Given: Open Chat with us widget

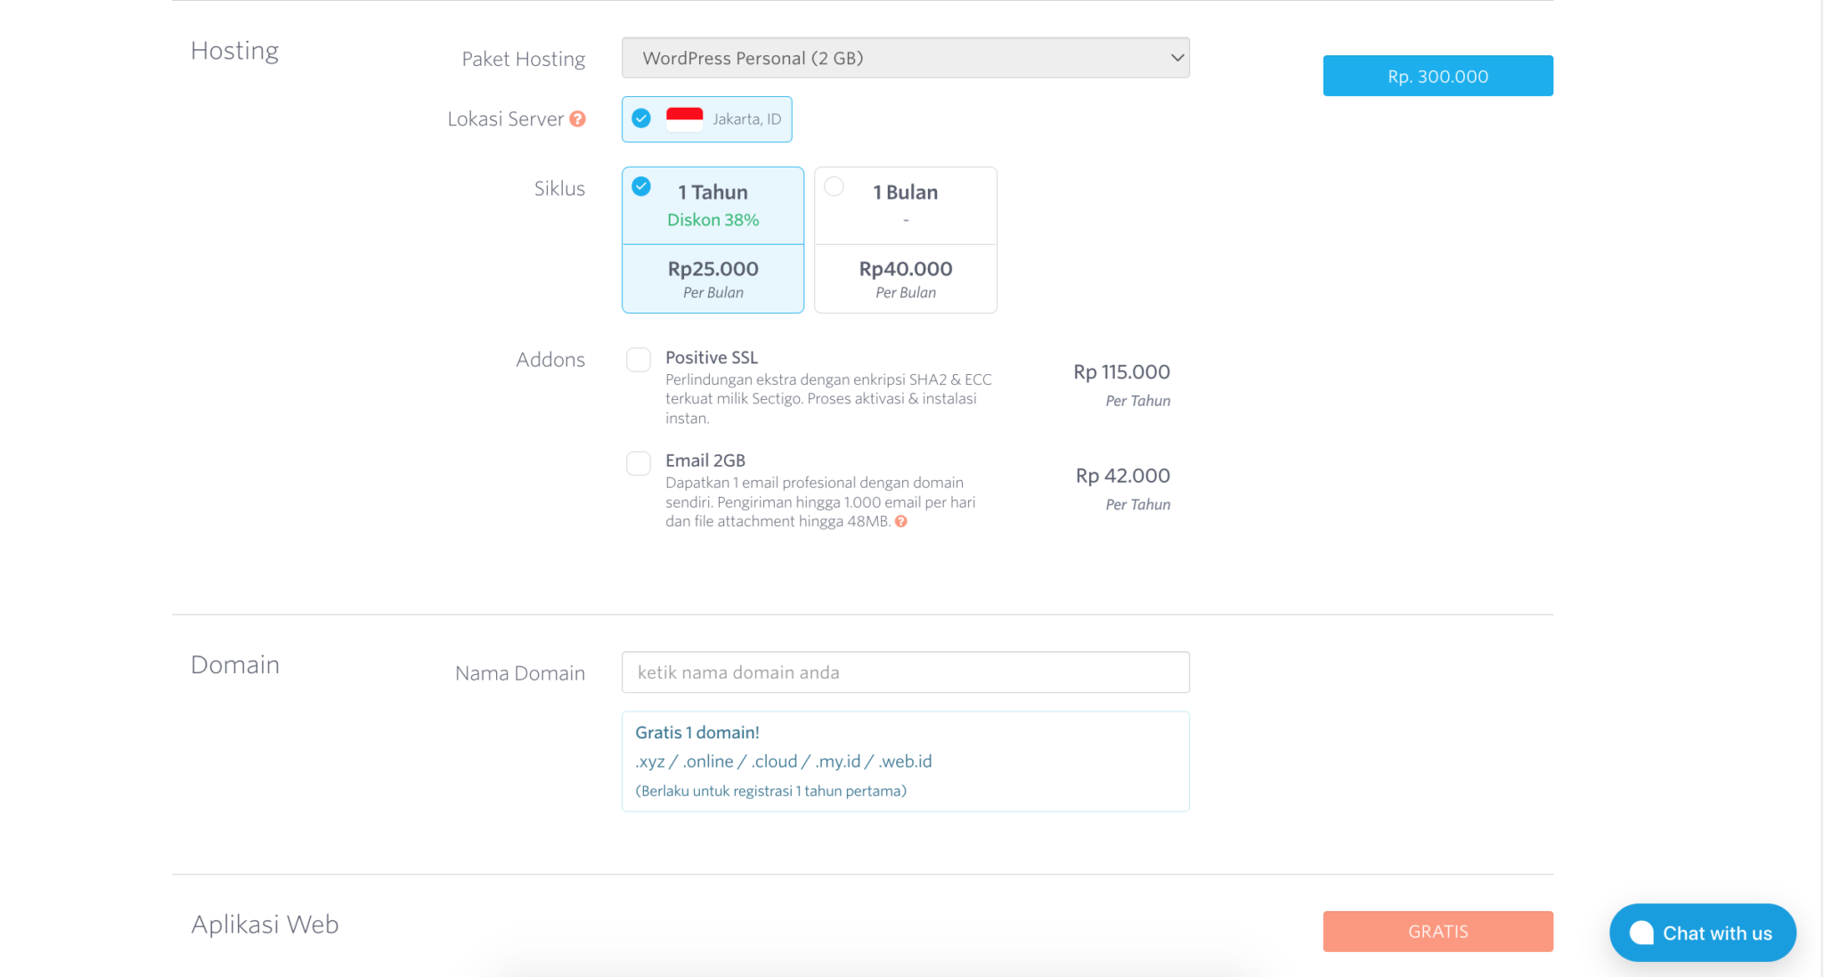Looking at the screenshot, I should point(1716,932).
